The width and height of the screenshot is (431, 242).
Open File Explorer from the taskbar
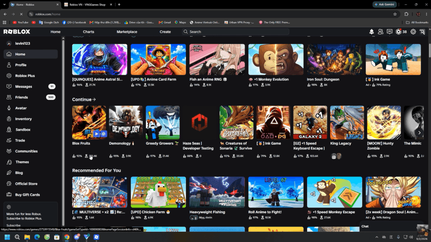point(27,237)
